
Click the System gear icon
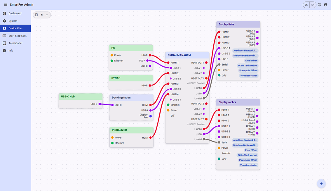coord(4,21)
